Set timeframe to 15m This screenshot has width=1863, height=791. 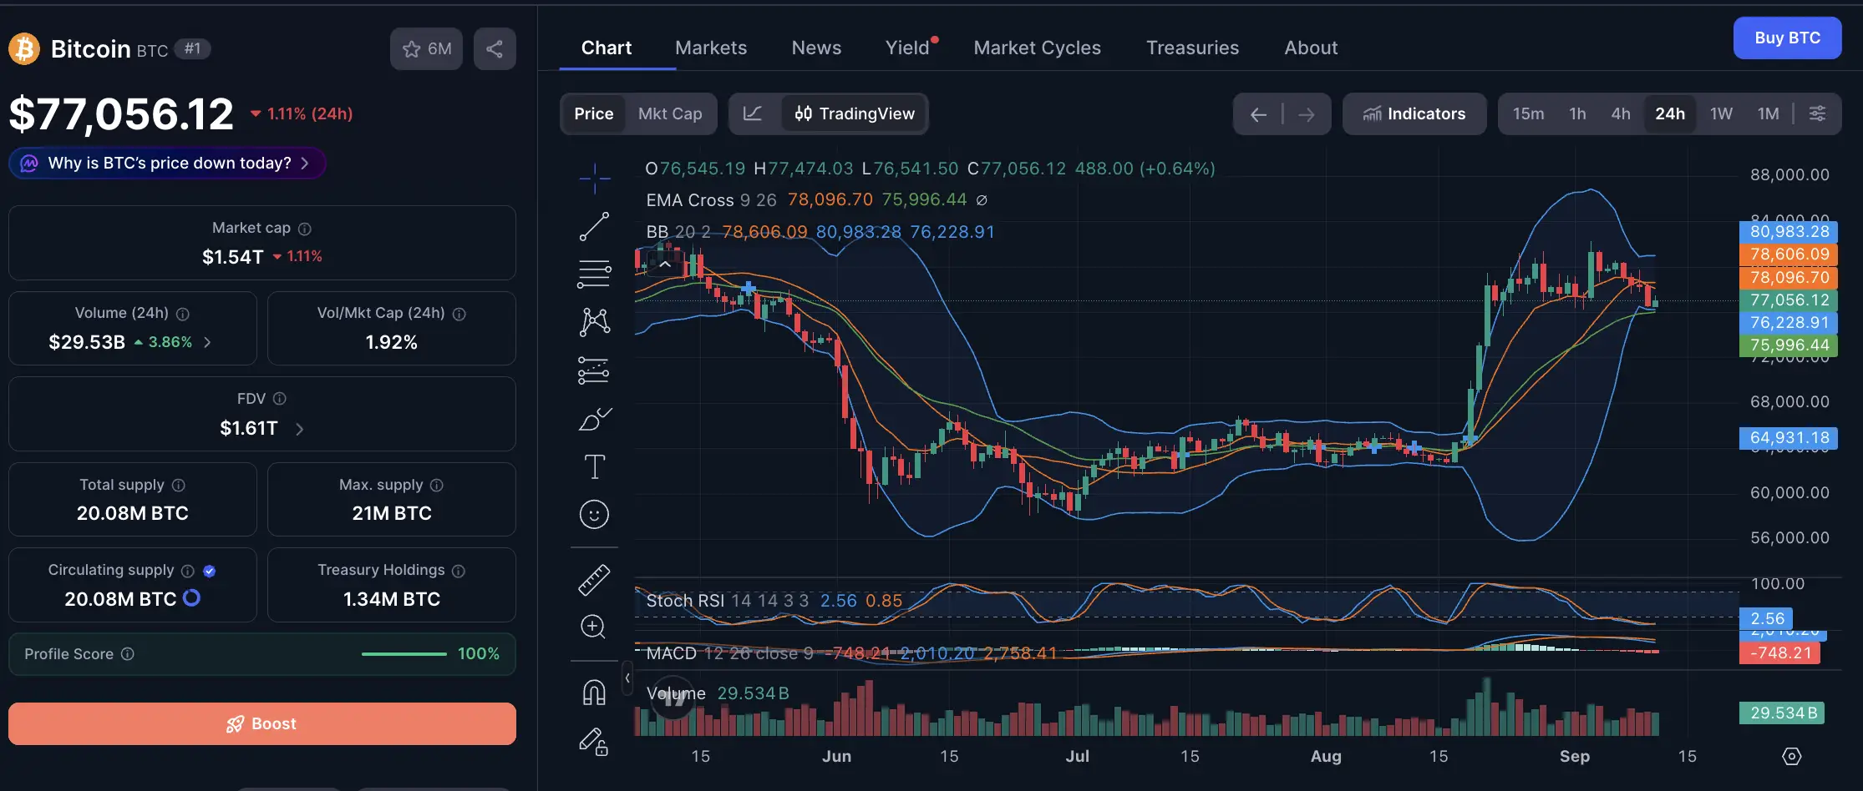[x=1528, y=113]
